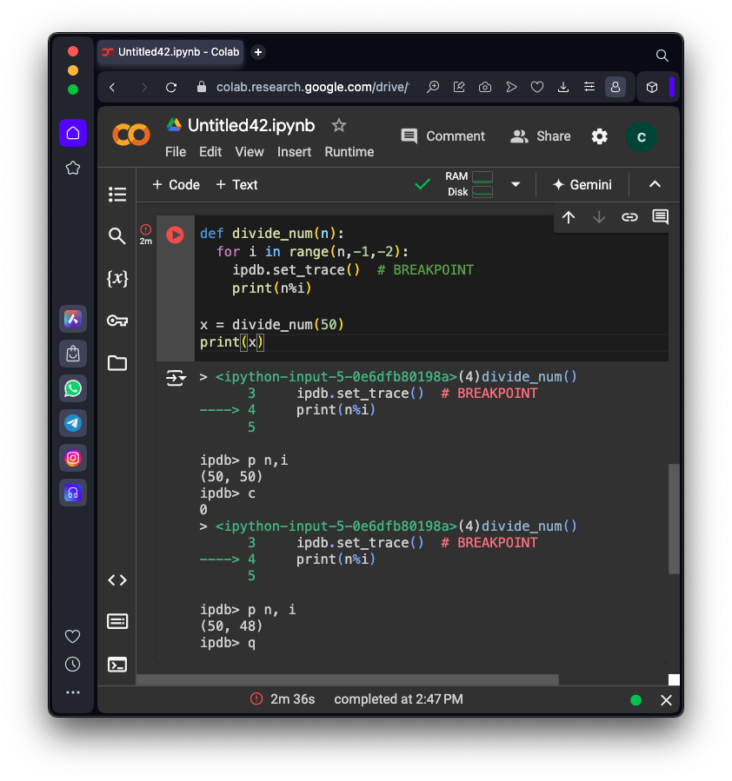Open the Insert menu
732x781 pixels.
click(294, 152)
